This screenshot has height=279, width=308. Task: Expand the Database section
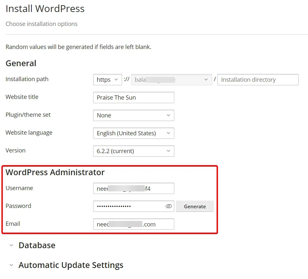click(32, 245)
